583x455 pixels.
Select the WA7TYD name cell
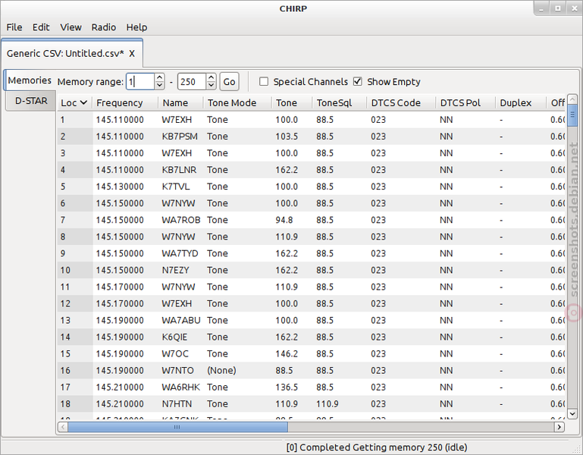pyautogui.click(x=180, y=254)
